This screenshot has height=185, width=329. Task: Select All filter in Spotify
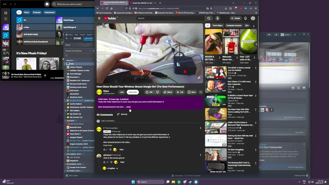19,12
